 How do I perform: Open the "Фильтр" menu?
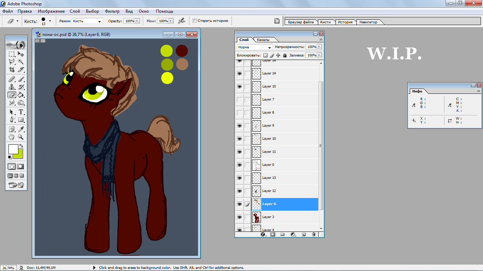(112, 11)
